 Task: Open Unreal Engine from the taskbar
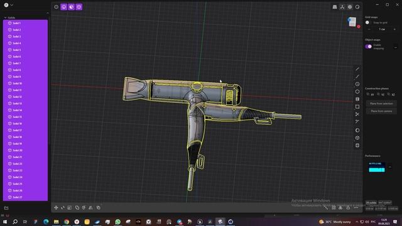click(x=200, y=222)
